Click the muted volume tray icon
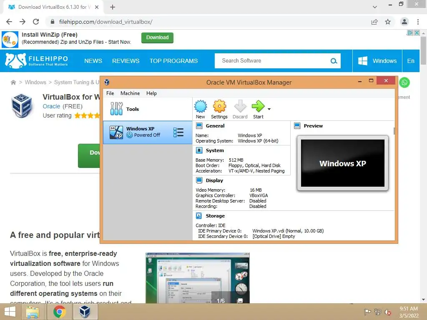Image resolution: width=427 pixels, height=320 pixels. pos(388,312)
